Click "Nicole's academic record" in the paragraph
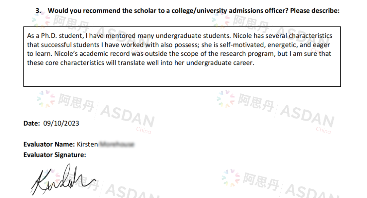This screenshot has height=198, width=367. [92, 54]
